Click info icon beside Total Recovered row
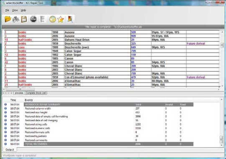The image size is (226, 159). (x=5, y=144)
